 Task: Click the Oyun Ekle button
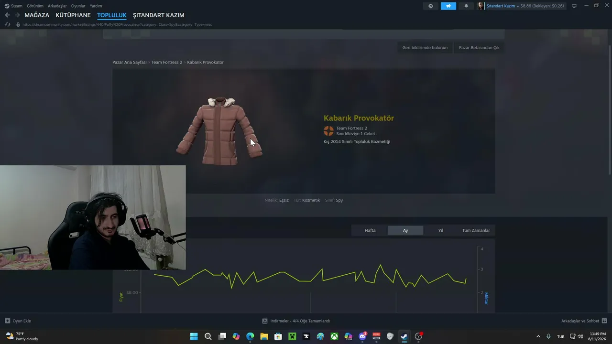tap(18, 321)
